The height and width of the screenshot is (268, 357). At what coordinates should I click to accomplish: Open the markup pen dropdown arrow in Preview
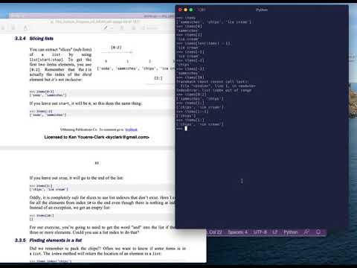[112, 28]
